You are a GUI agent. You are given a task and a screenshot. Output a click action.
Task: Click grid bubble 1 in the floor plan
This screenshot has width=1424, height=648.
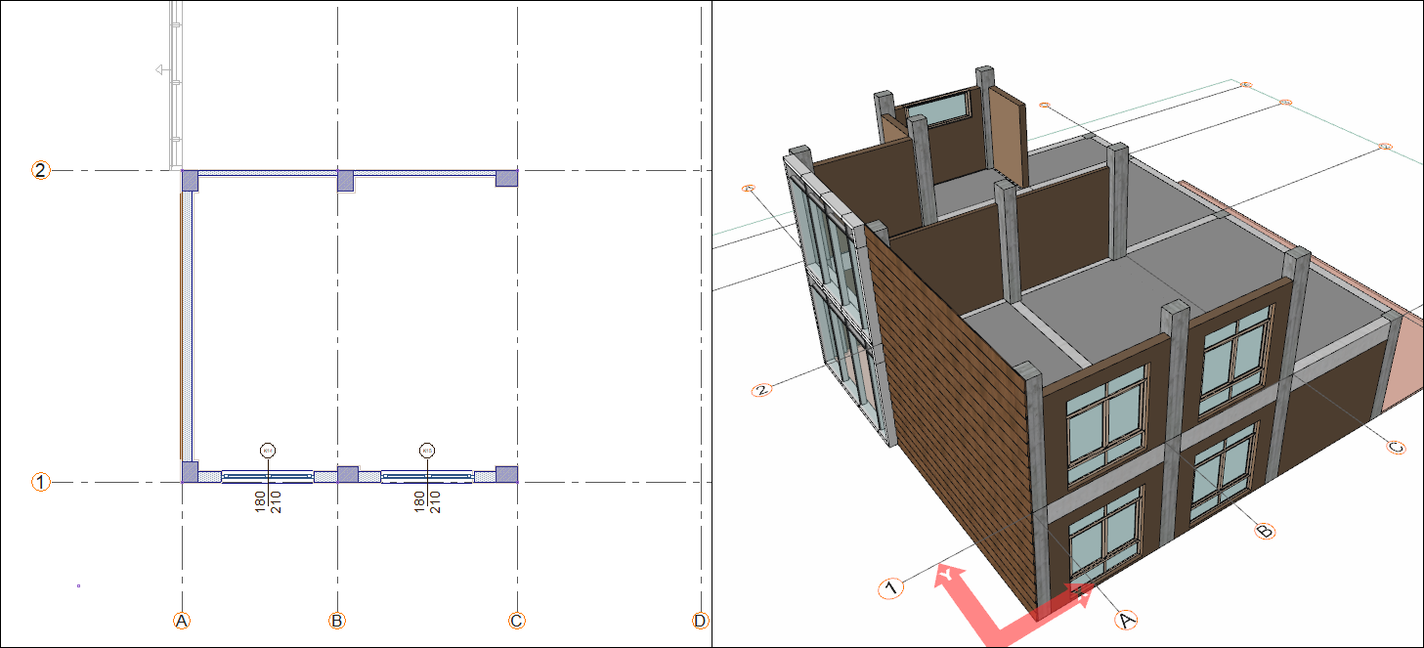coord(40,482)
